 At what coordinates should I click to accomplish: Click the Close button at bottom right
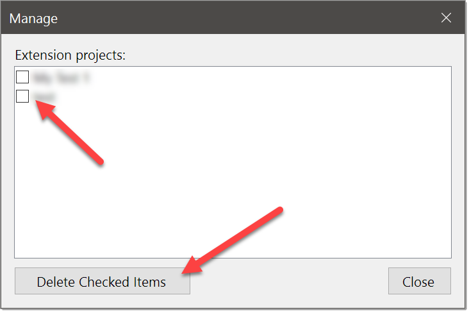420,281
